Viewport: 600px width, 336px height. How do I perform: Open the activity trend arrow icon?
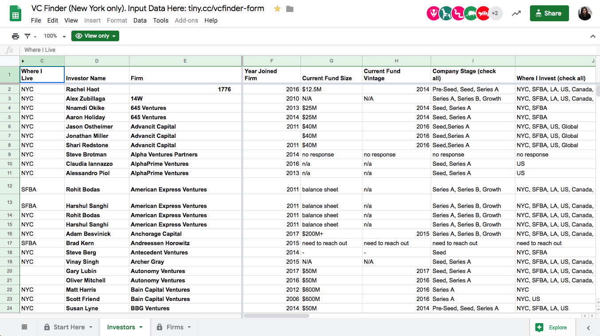(516, 13)
